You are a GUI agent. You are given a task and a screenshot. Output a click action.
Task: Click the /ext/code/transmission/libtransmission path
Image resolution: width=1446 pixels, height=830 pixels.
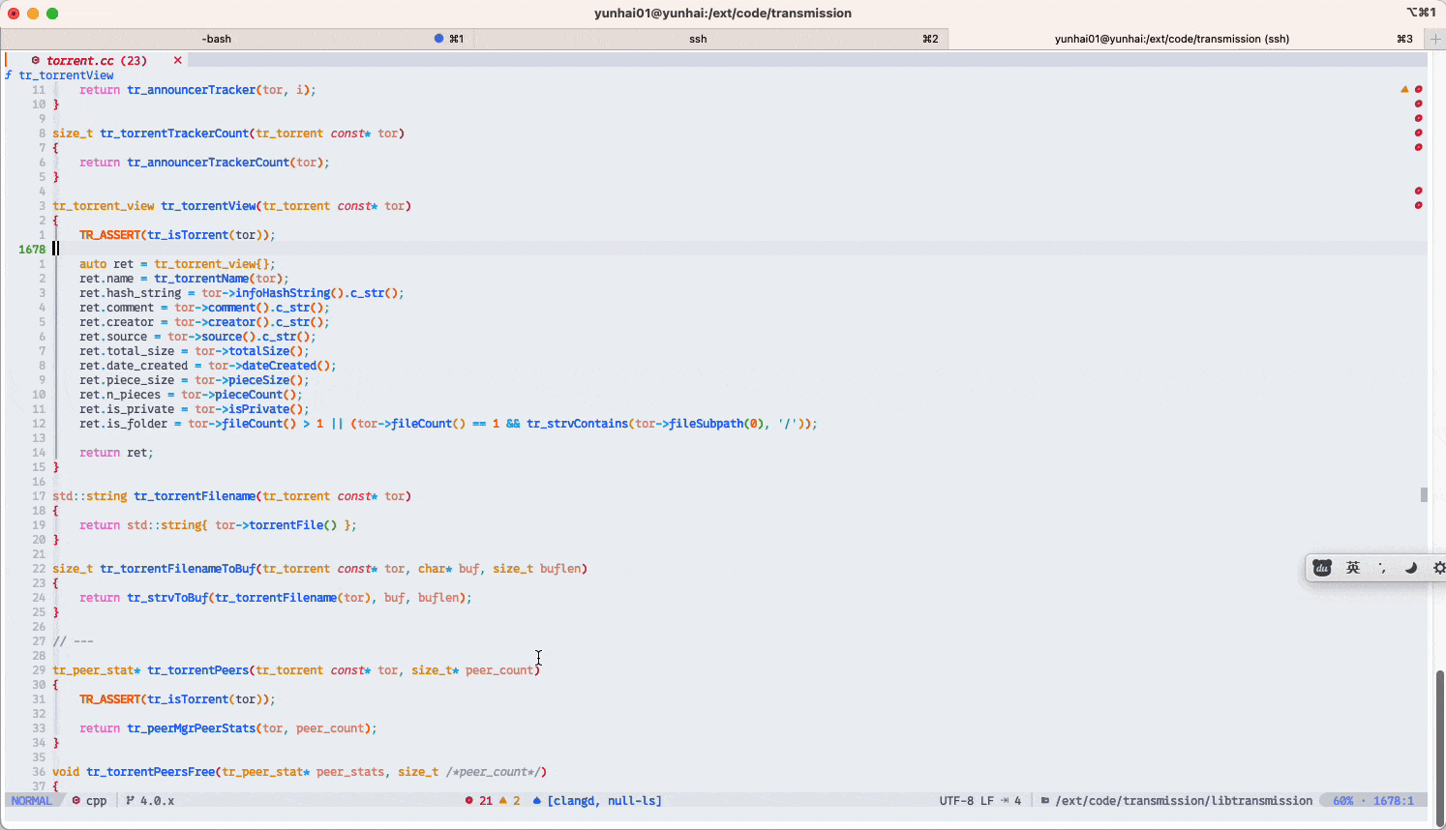pyautogui.click(x=1184, y=800)
